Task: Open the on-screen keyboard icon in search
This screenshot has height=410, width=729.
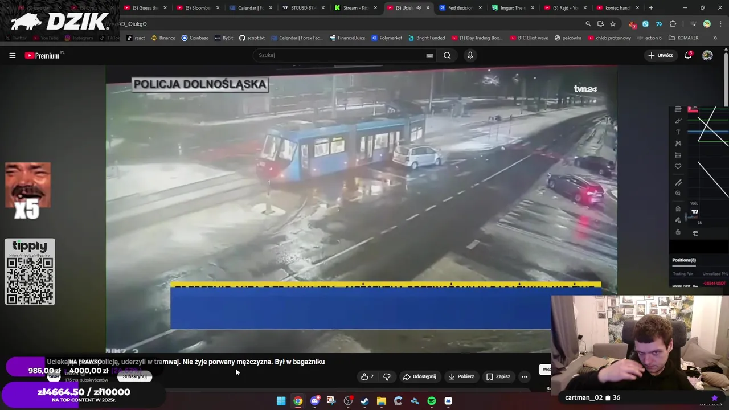Action: (x=429, y=55)
